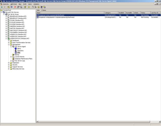The image size is (161, 126).
Task: Click the yellow database cylinder toolbar icon
Action: pyautogui.click(x=38, y=7)
